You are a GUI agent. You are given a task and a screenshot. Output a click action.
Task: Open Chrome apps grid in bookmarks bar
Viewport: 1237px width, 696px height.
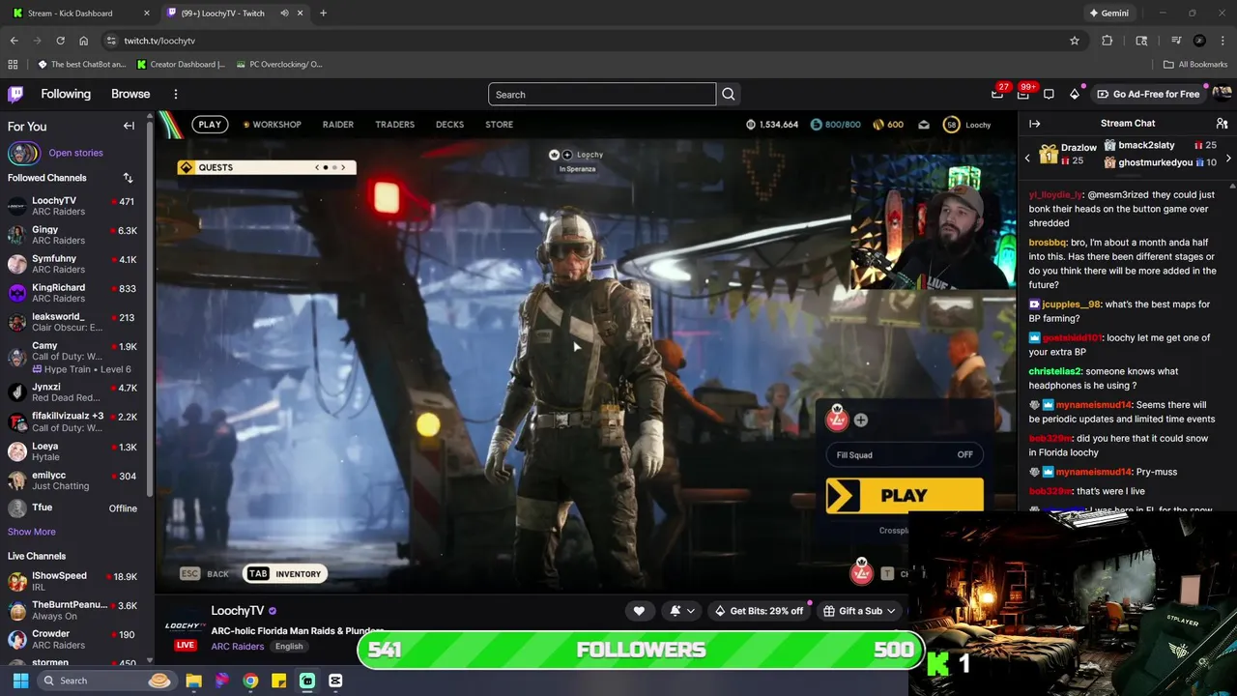pos(13,65)
